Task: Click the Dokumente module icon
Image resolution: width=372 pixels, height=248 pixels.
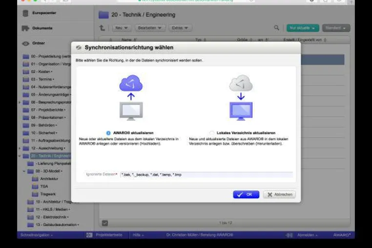Action: tap(25, 28)
